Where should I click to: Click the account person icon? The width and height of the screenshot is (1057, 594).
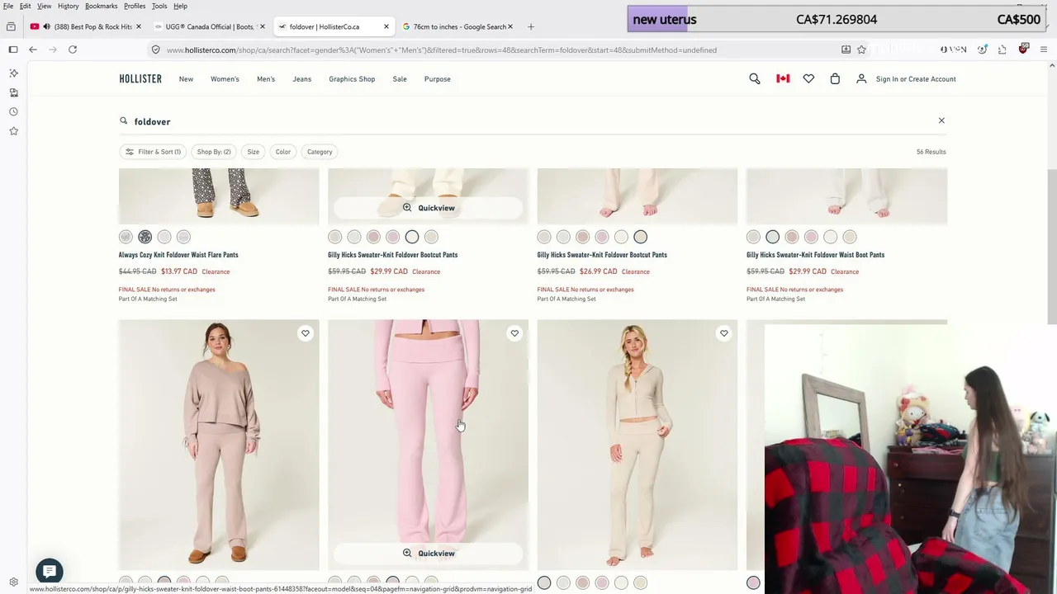(861, 79)
